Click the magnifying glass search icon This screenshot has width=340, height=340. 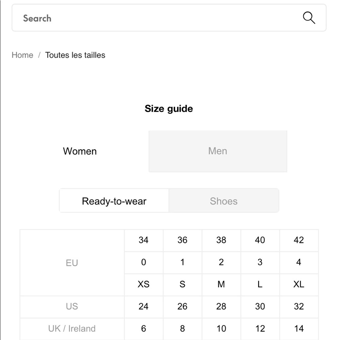click(309, 18)
